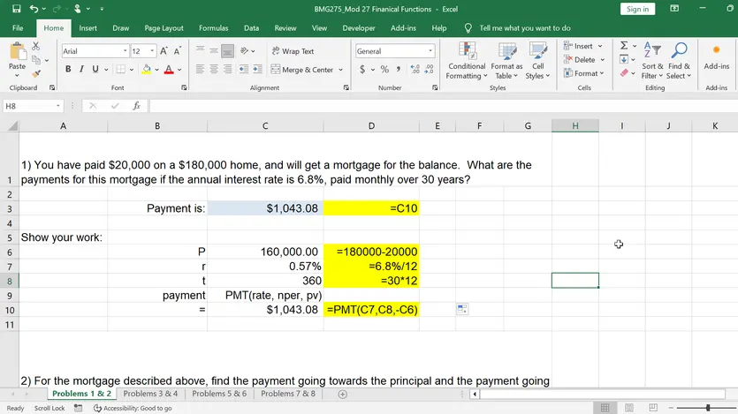Click the Sign in button
Screen dimensions: 738x414
(636, 9)
